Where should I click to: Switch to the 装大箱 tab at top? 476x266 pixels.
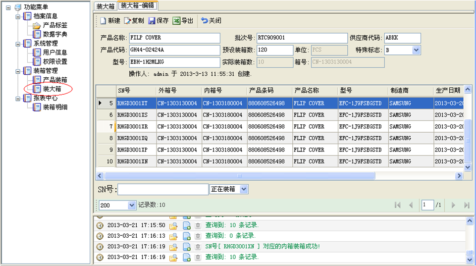pos(105,6)
